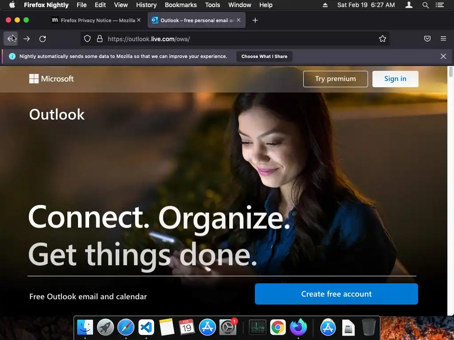Click the Sign in button
The width and height of the screenshot is (454, 340).
395,79
